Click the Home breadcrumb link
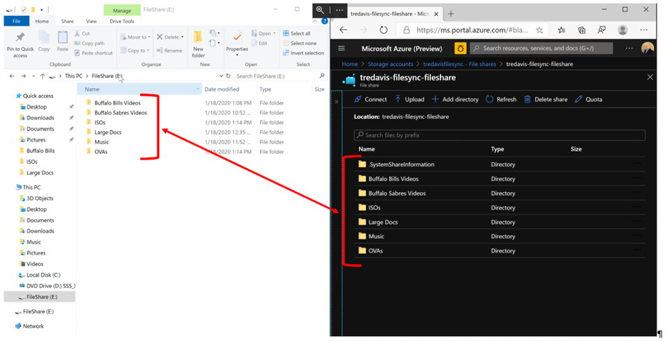The height and width of the screenshot is (342, 667). [349, 64]
